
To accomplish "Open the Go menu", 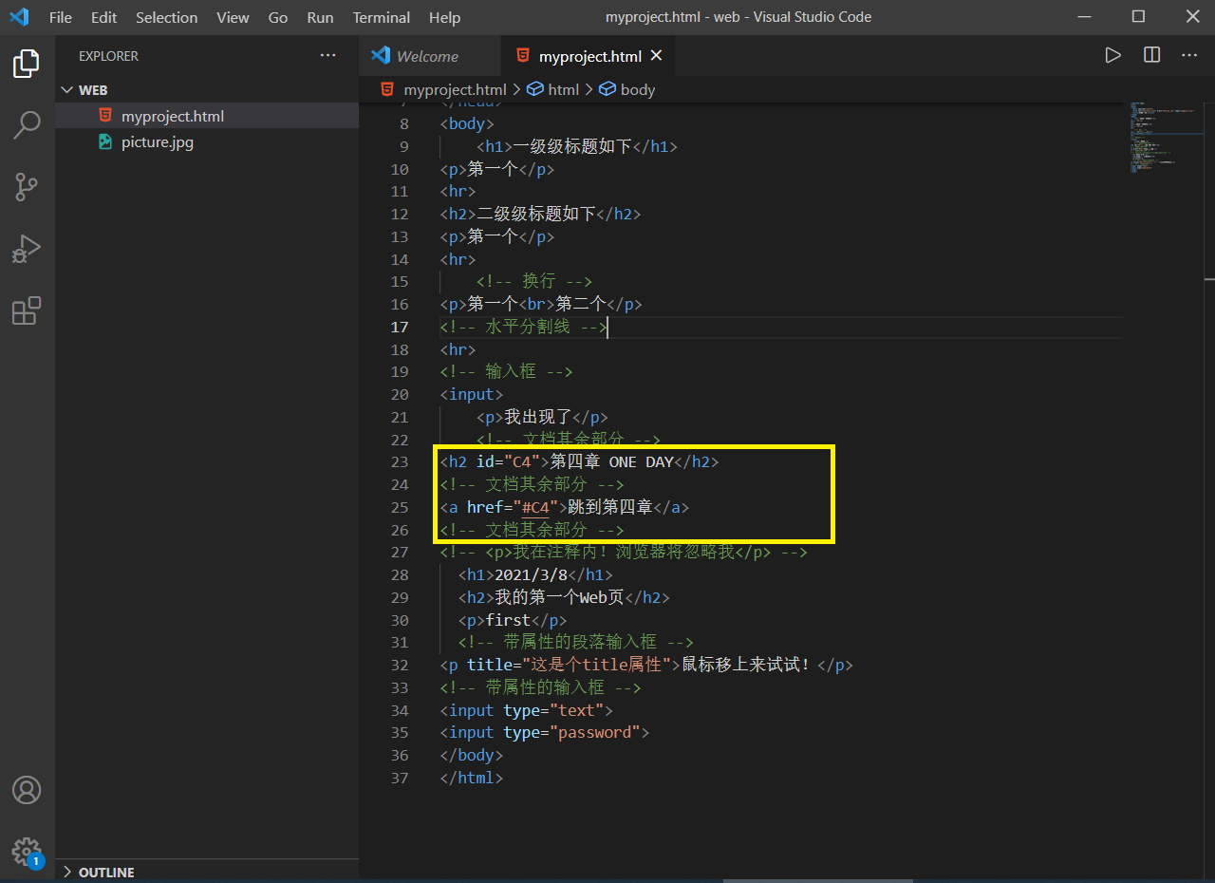I will [278, 17].
